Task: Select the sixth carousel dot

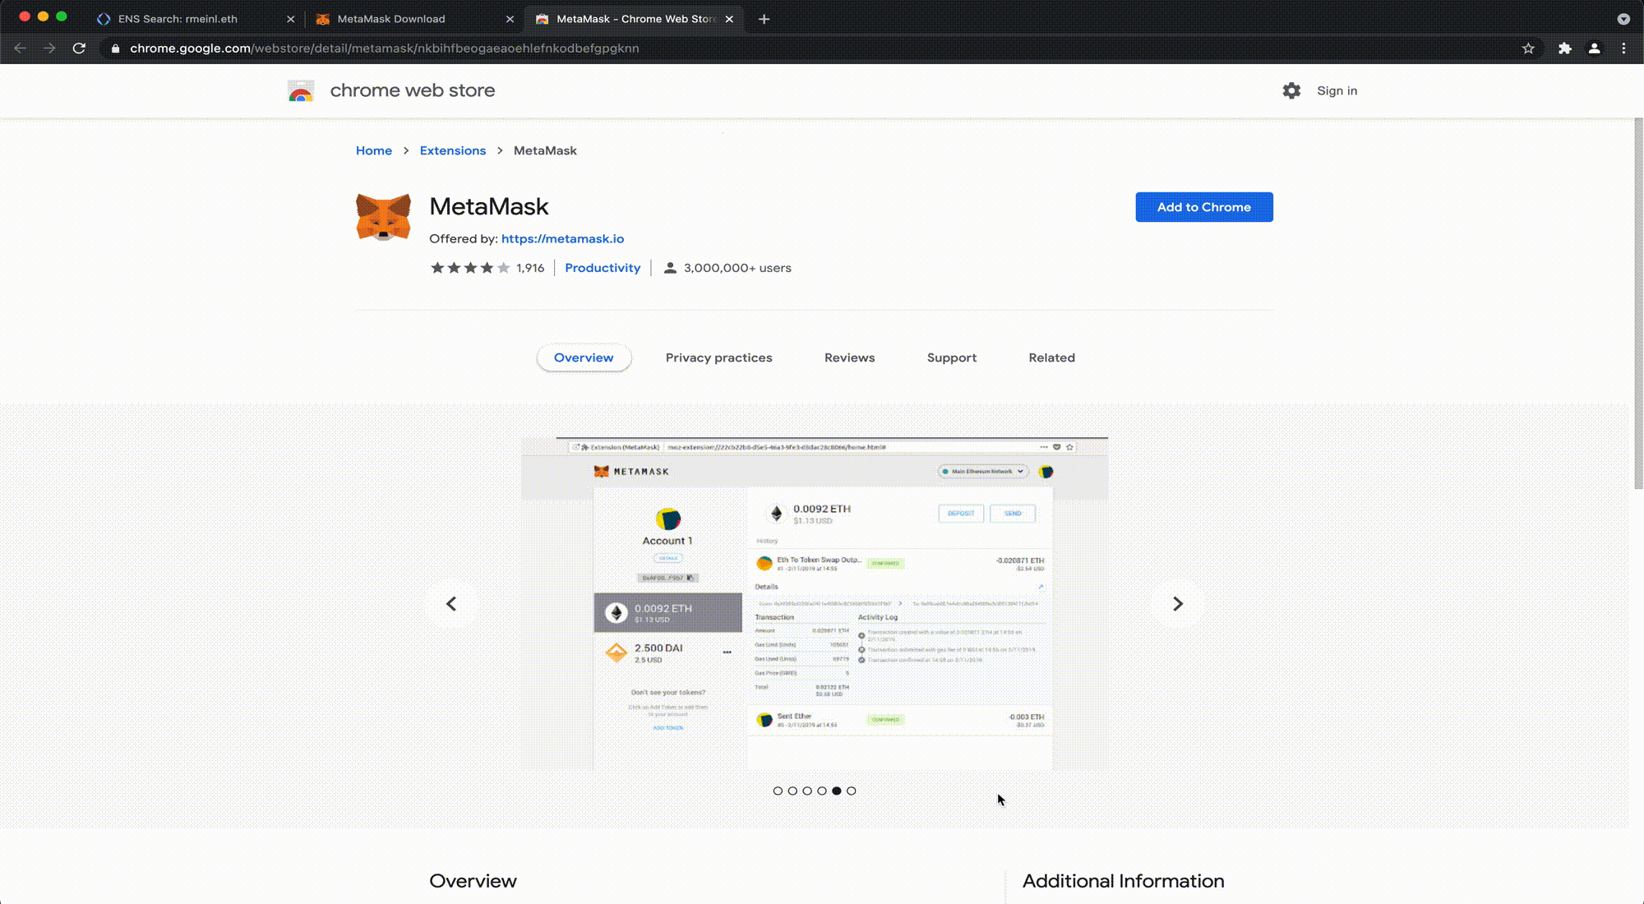Action: click(x=852, y=791)
